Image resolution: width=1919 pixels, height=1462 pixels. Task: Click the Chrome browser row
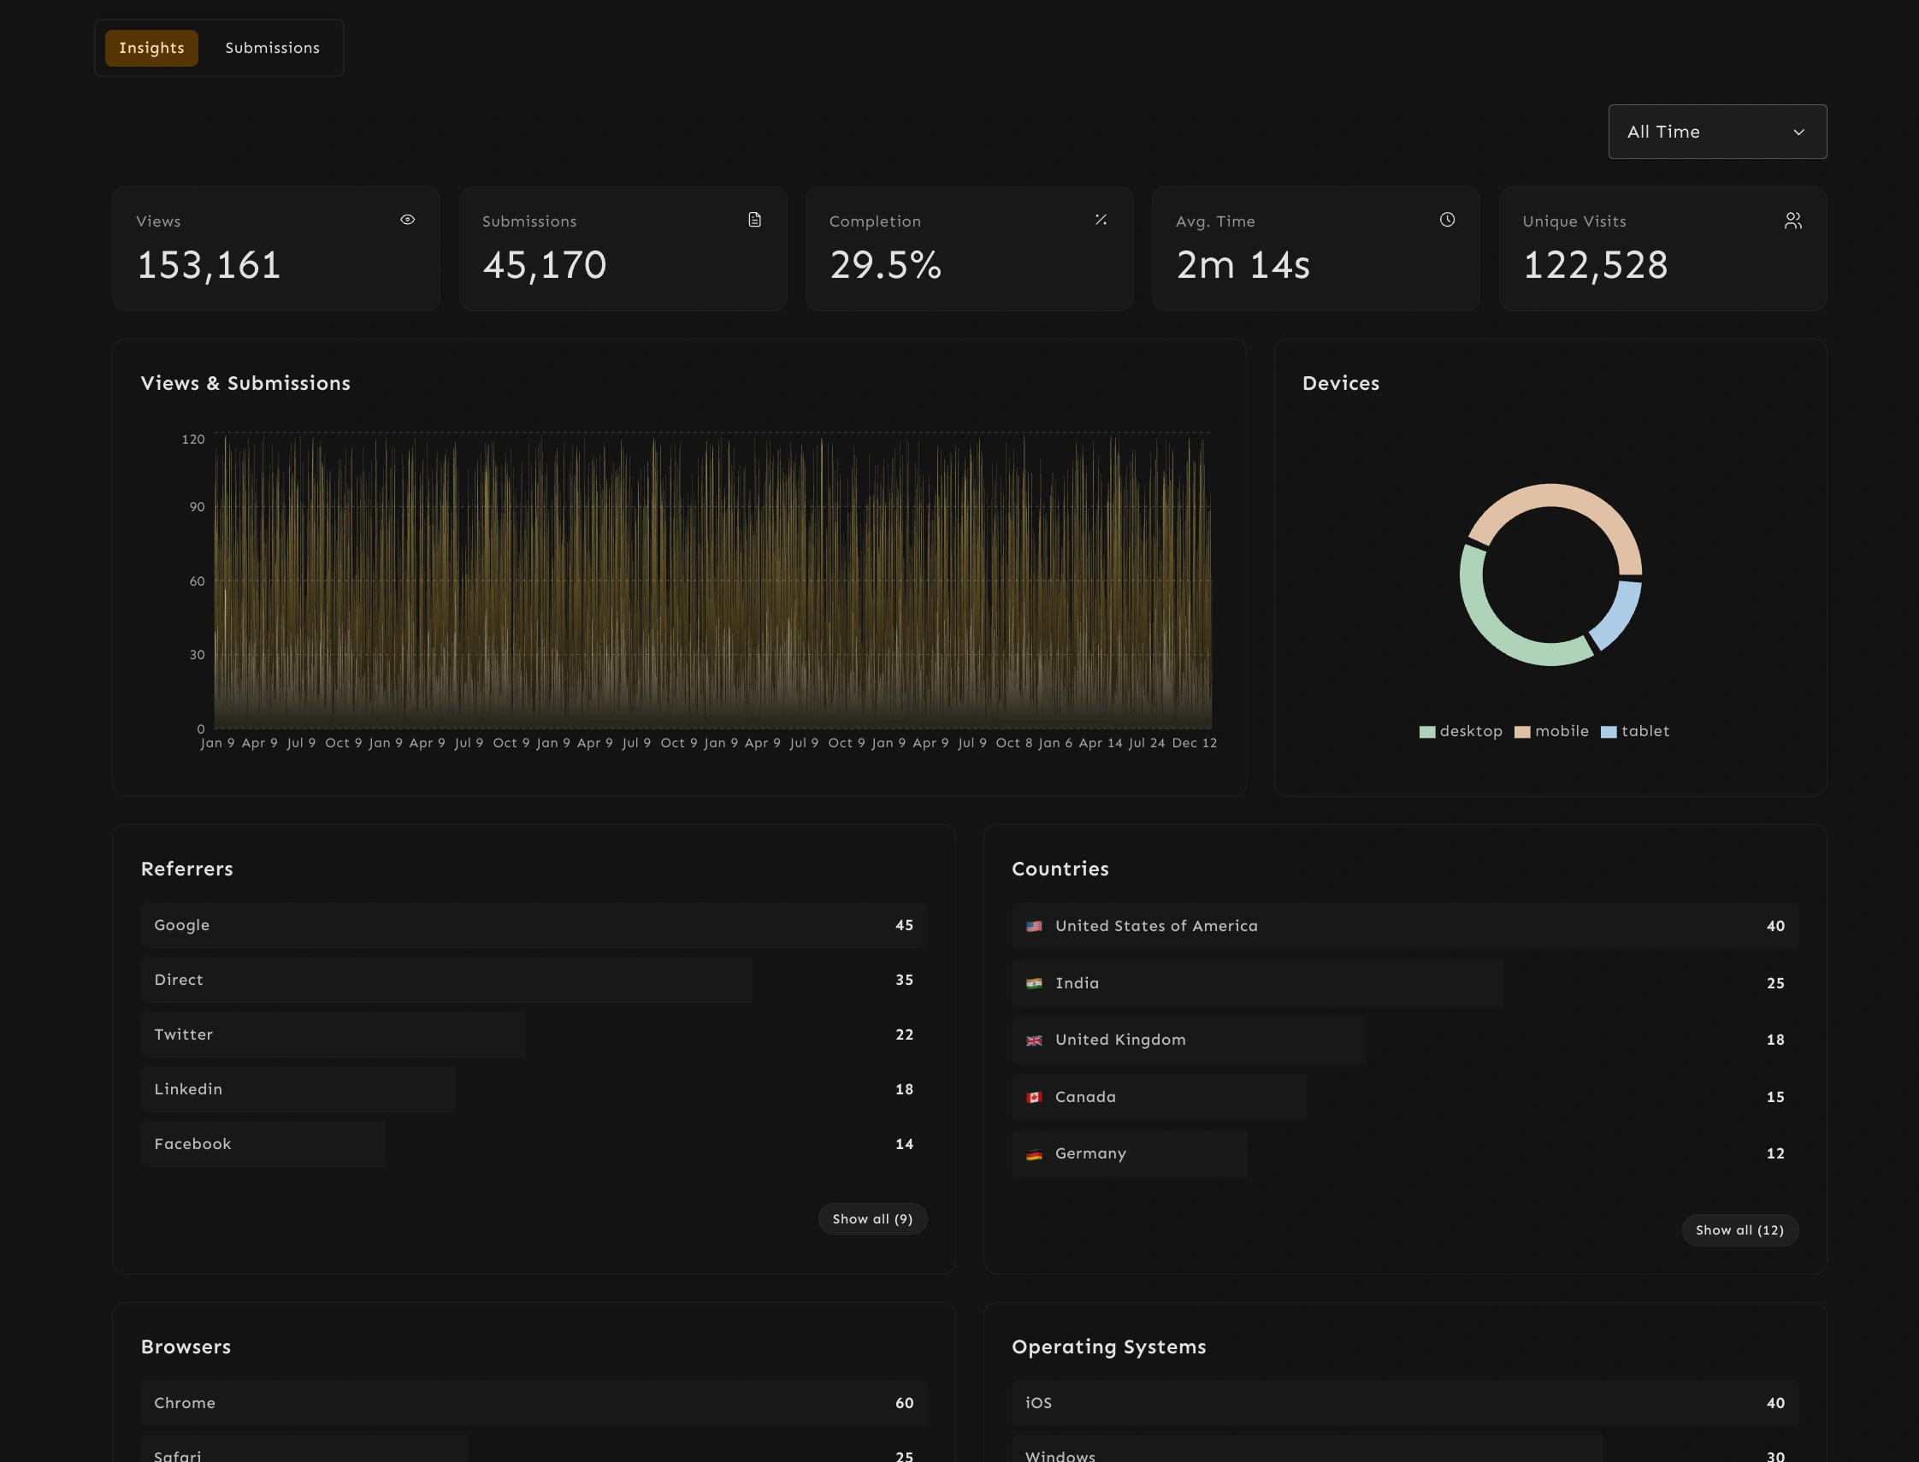(533, 1403)
